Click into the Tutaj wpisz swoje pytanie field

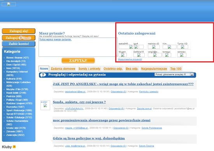pyautogui.click(x=78, y=47)
